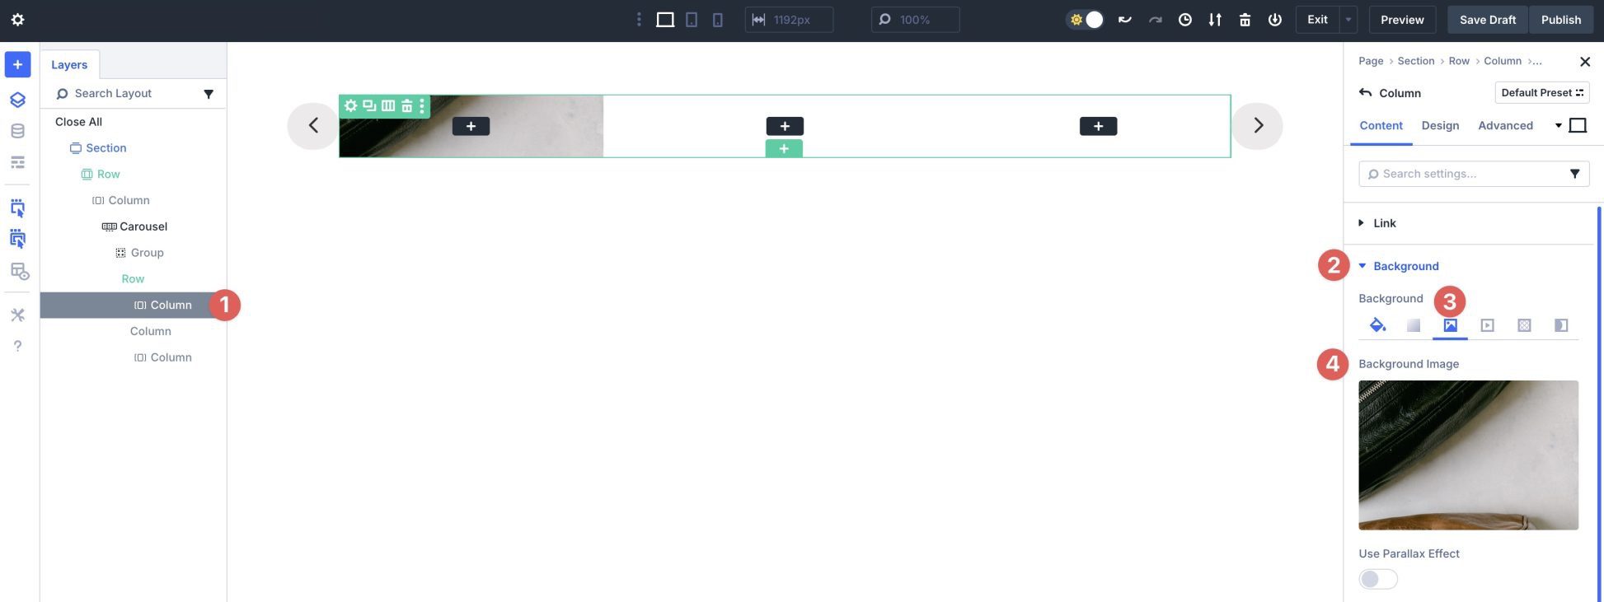Open history clock icon in top bar
This screenshot has height=602, width=1604.
point(1184,20)
